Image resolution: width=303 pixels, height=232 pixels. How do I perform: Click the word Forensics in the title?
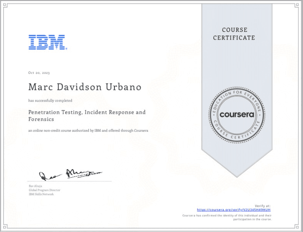pos(41,119)
